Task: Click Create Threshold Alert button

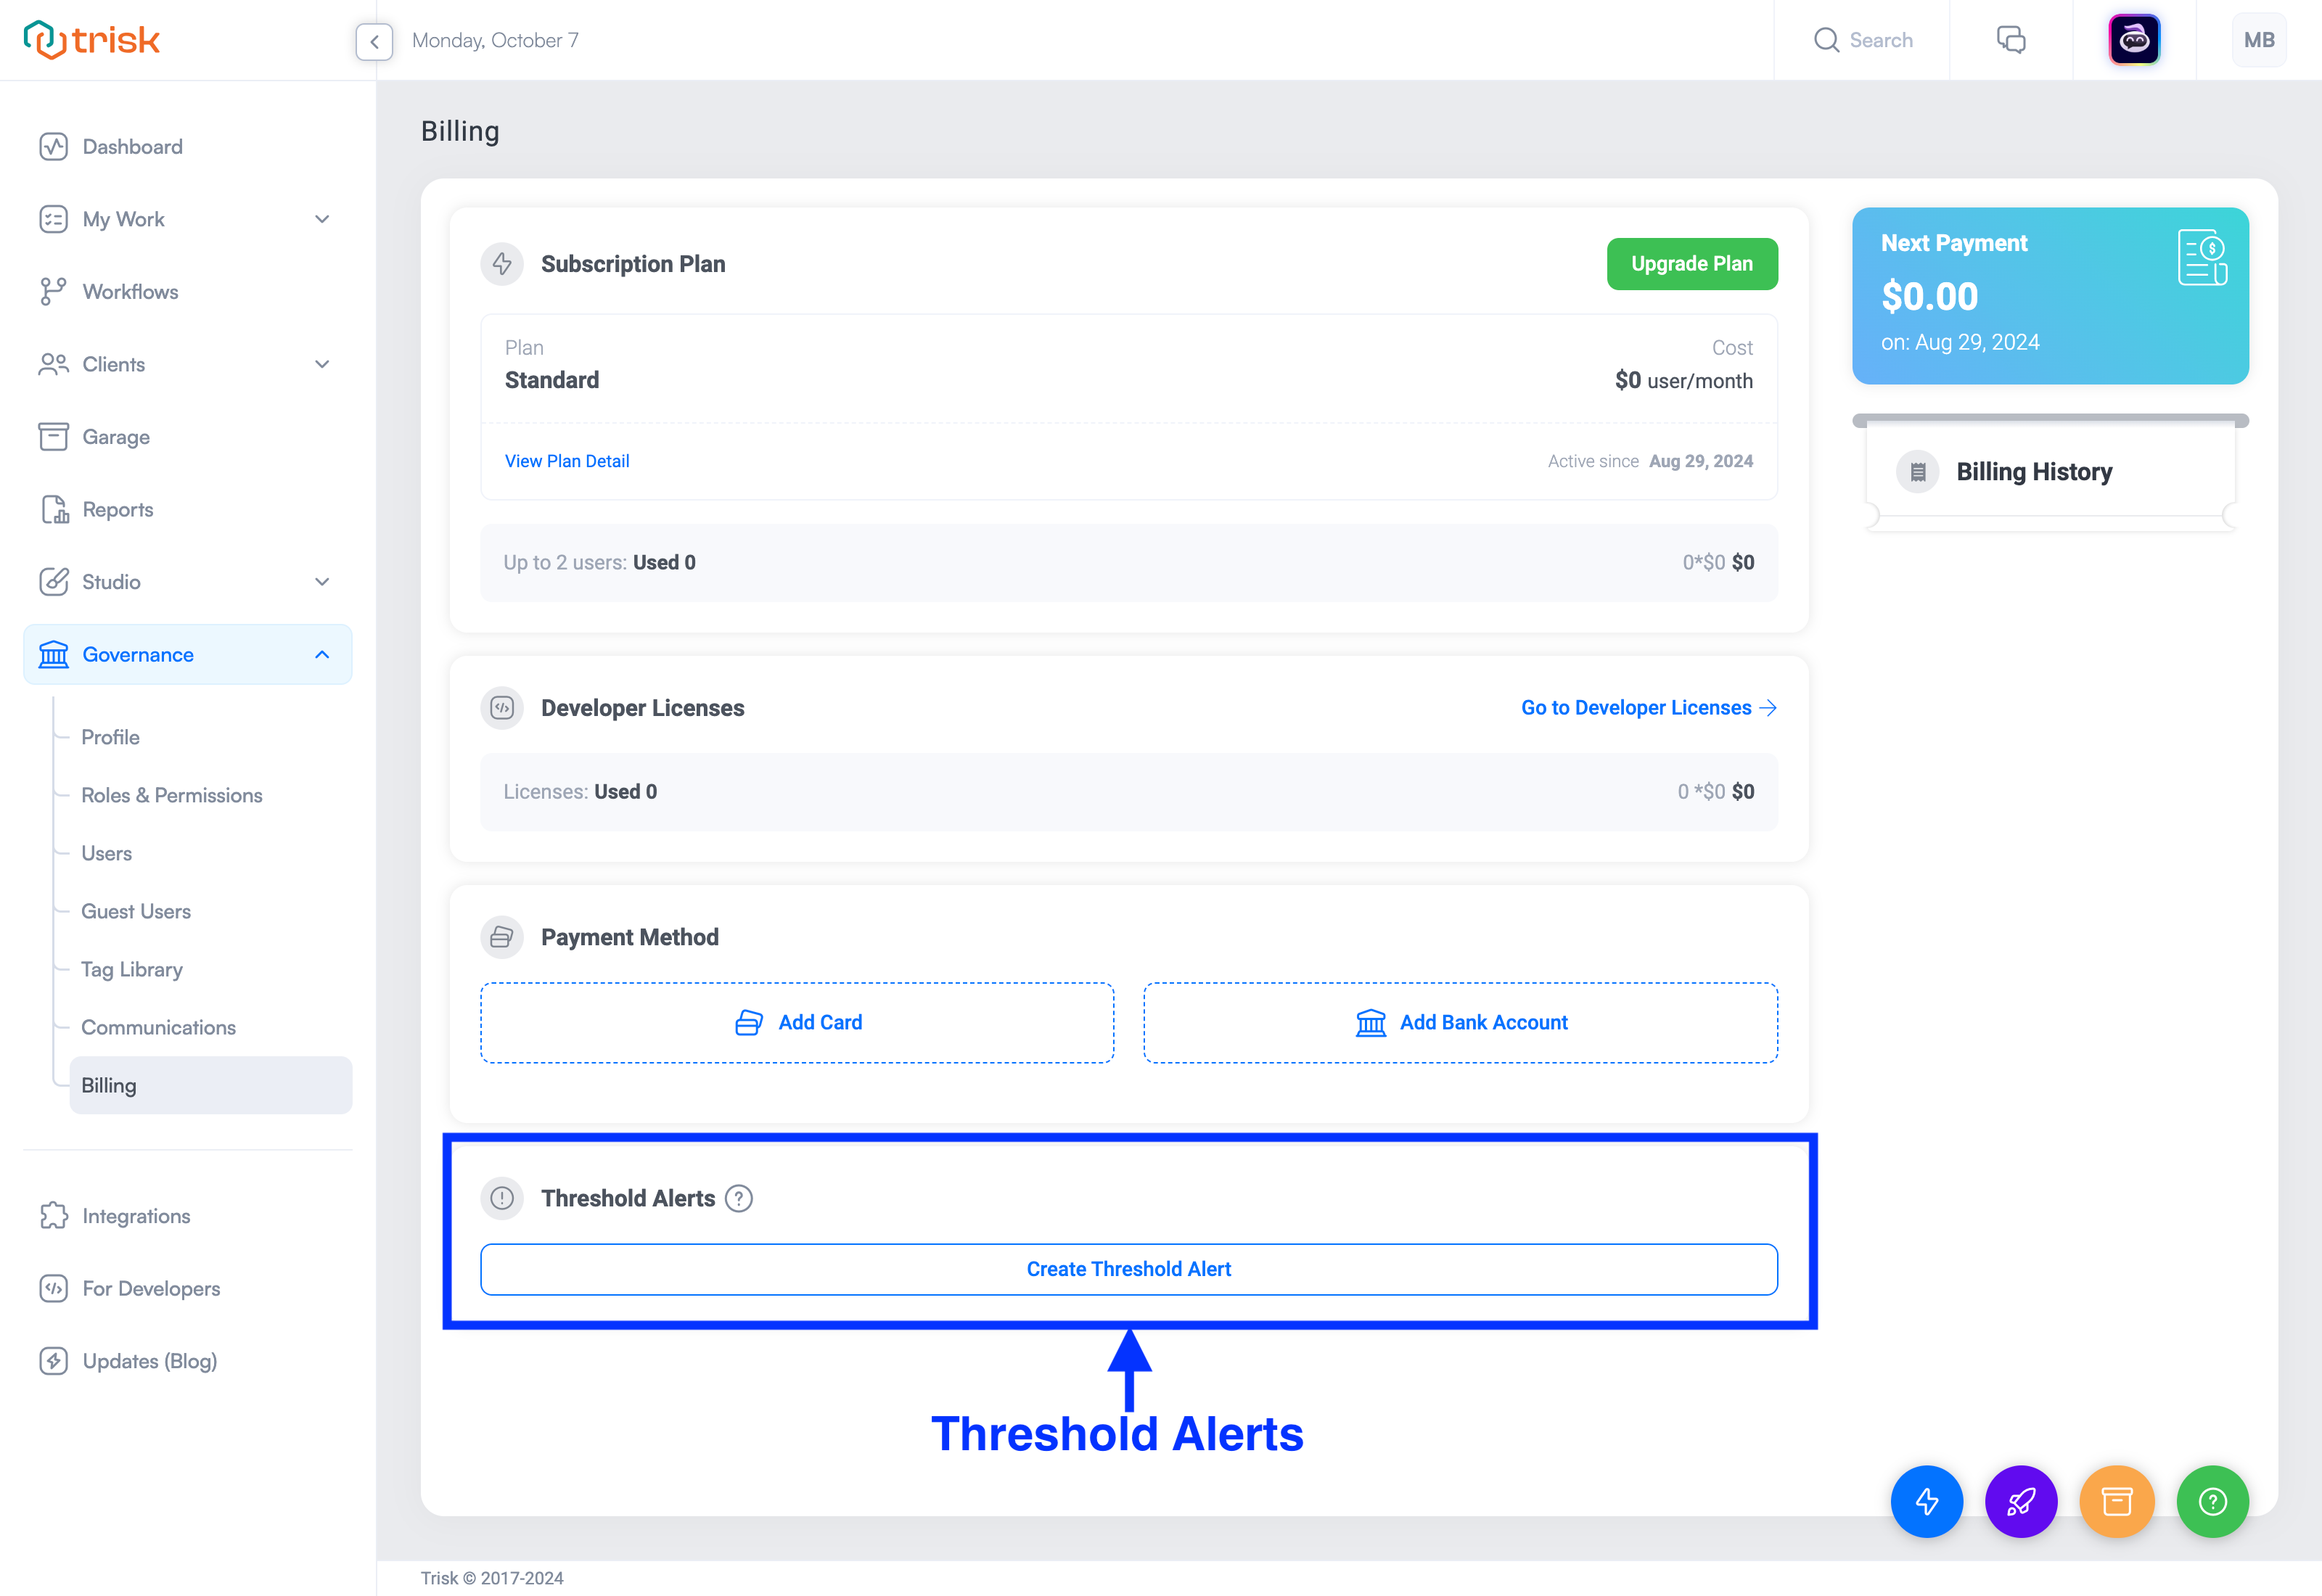Action: (x=1129, y=1268)
